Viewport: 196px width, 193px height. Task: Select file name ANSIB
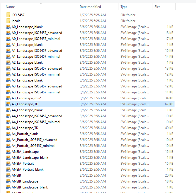pyautogui.click(x=16, y=175)
